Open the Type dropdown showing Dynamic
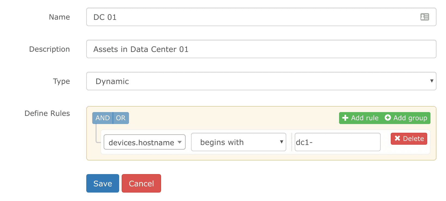Screen dimensions: 446x201 click(261, 81)
